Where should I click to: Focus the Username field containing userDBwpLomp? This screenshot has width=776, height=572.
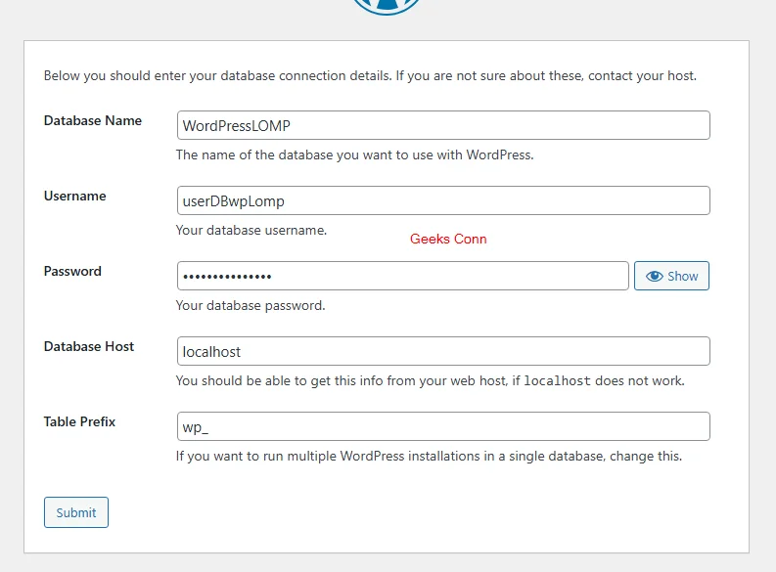(443, 200)
